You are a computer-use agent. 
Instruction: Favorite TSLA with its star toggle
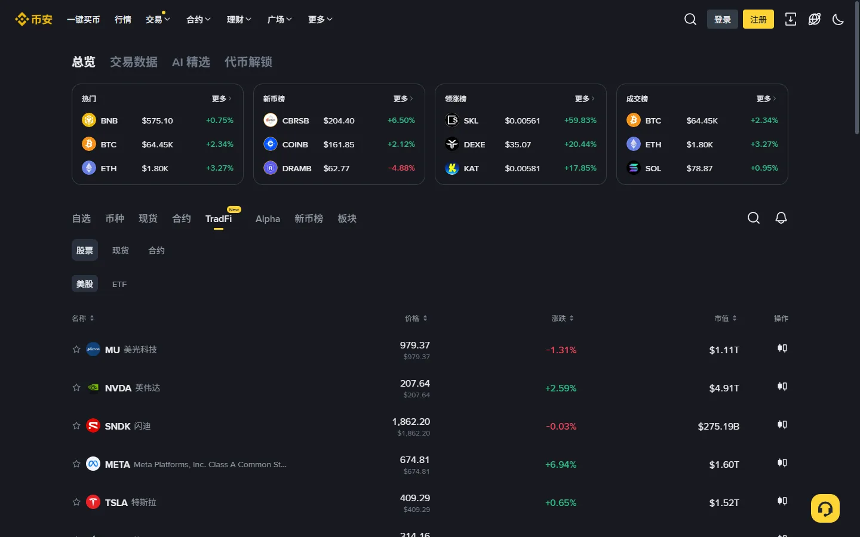coord(76,502)
